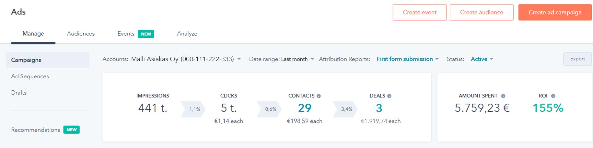The width and height of the screenshot is (593, 148).
Task: Click the NEW badge beside Events
Action: coord(146,34)
